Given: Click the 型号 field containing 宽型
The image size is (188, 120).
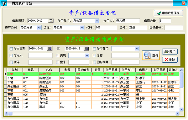Looking at the screenshot, I should [138, 28].
